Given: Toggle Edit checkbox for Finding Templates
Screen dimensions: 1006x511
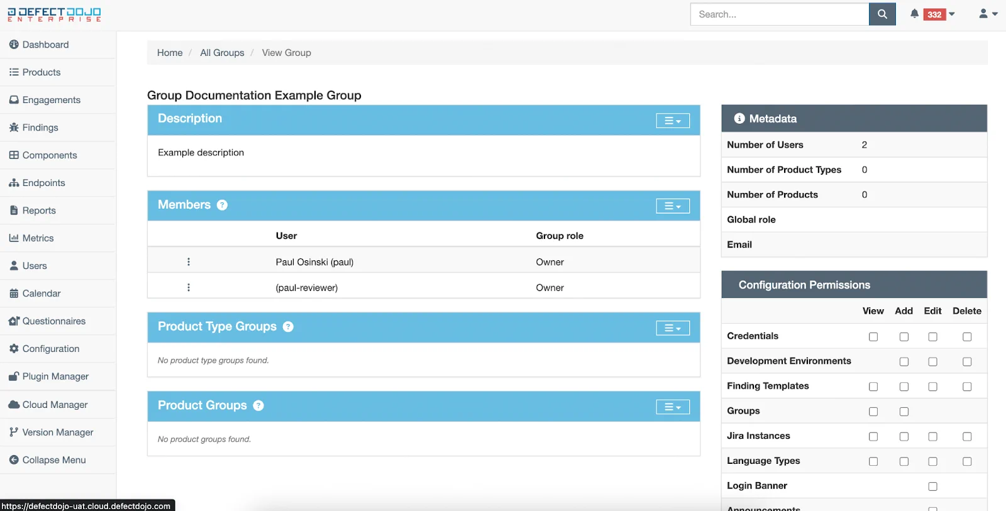Looking at the screenshot, I should click(932, 387).
